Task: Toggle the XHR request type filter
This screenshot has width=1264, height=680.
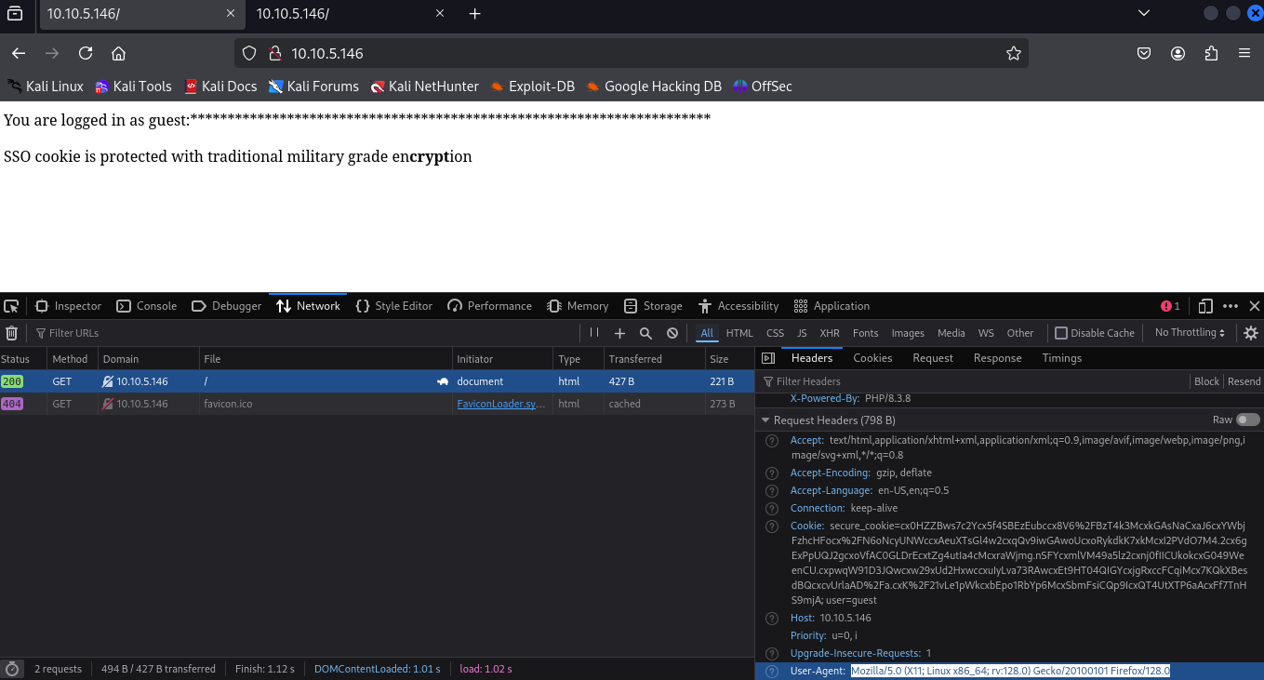Action: (x=829, y=333)
